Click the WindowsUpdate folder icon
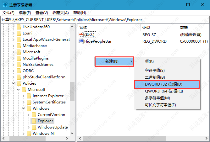The image size is (210, 142). pyautogui.click(x=34, y=127)
